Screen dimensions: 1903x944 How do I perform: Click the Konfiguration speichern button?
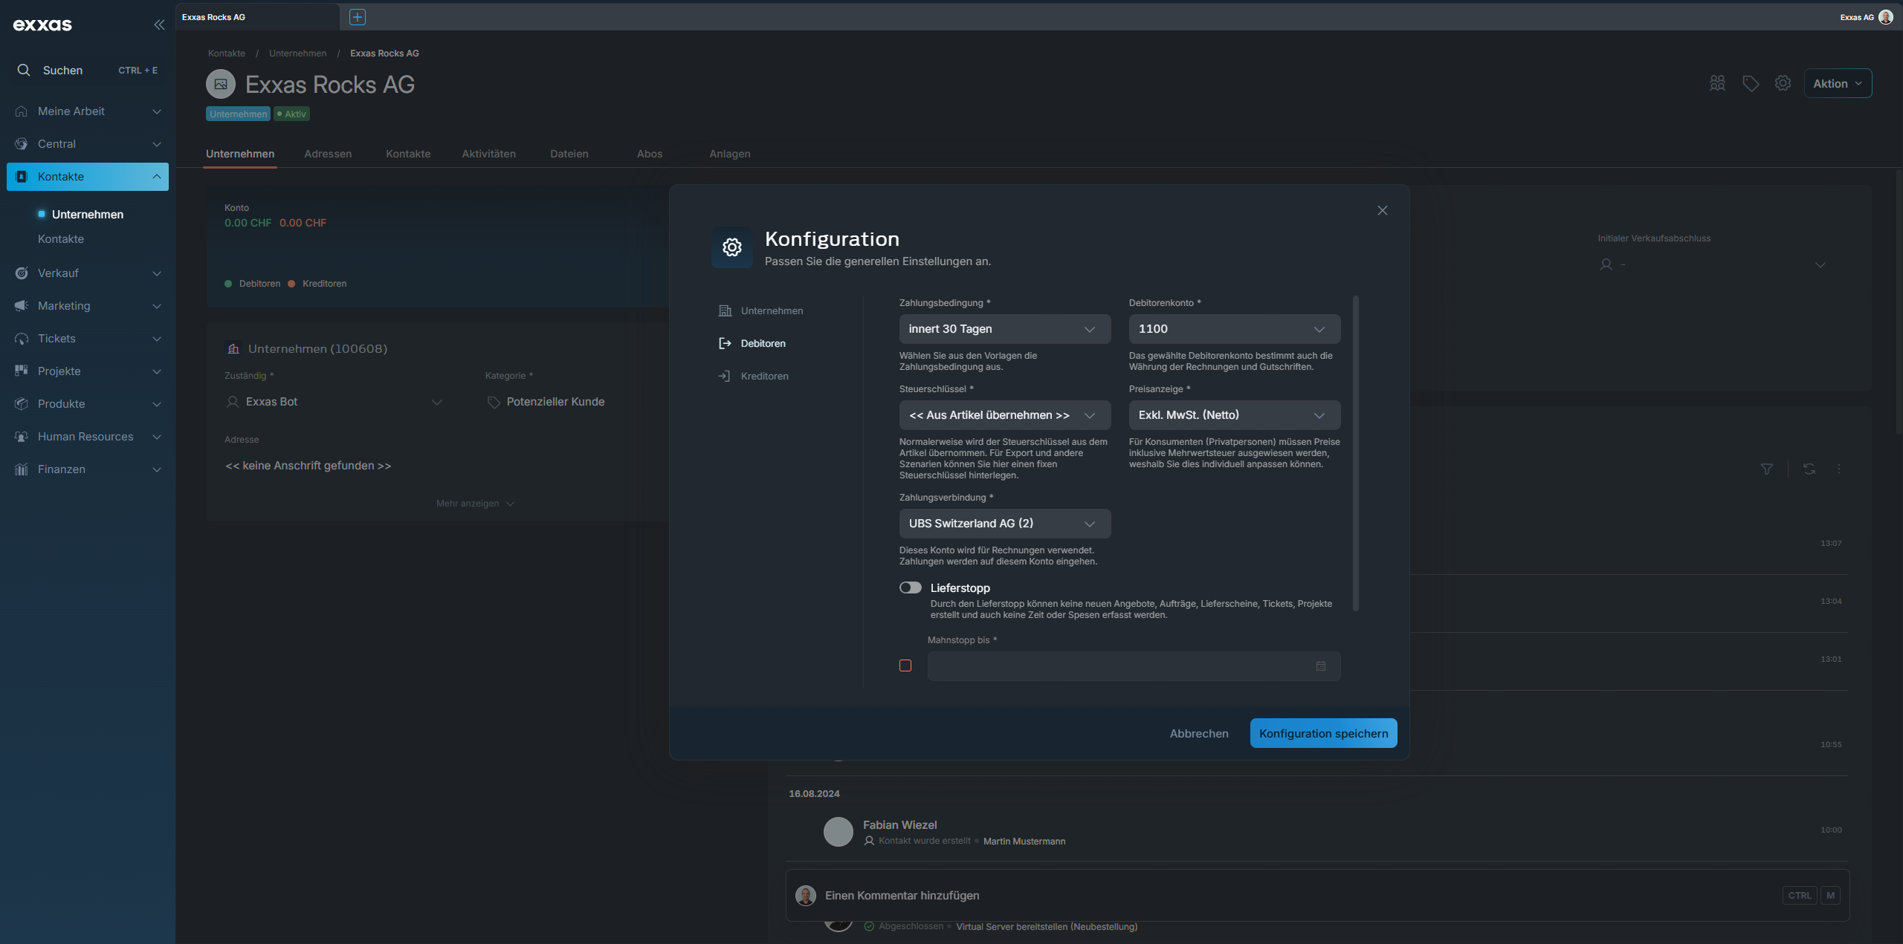click(1323, 733)
